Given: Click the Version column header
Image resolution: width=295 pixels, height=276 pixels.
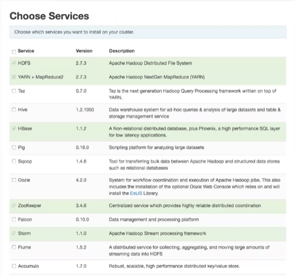Looking at the screenshot, I should pyautogui.click(x=84, y=51).
